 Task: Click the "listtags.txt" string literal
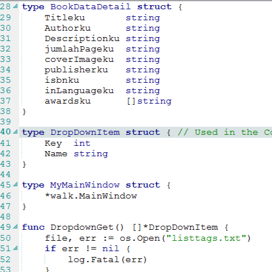tap(206, 238)
